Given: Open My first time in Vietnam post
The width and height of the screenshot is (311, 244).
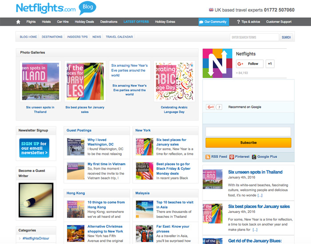Looking at the screenshot, I should 107,164.
